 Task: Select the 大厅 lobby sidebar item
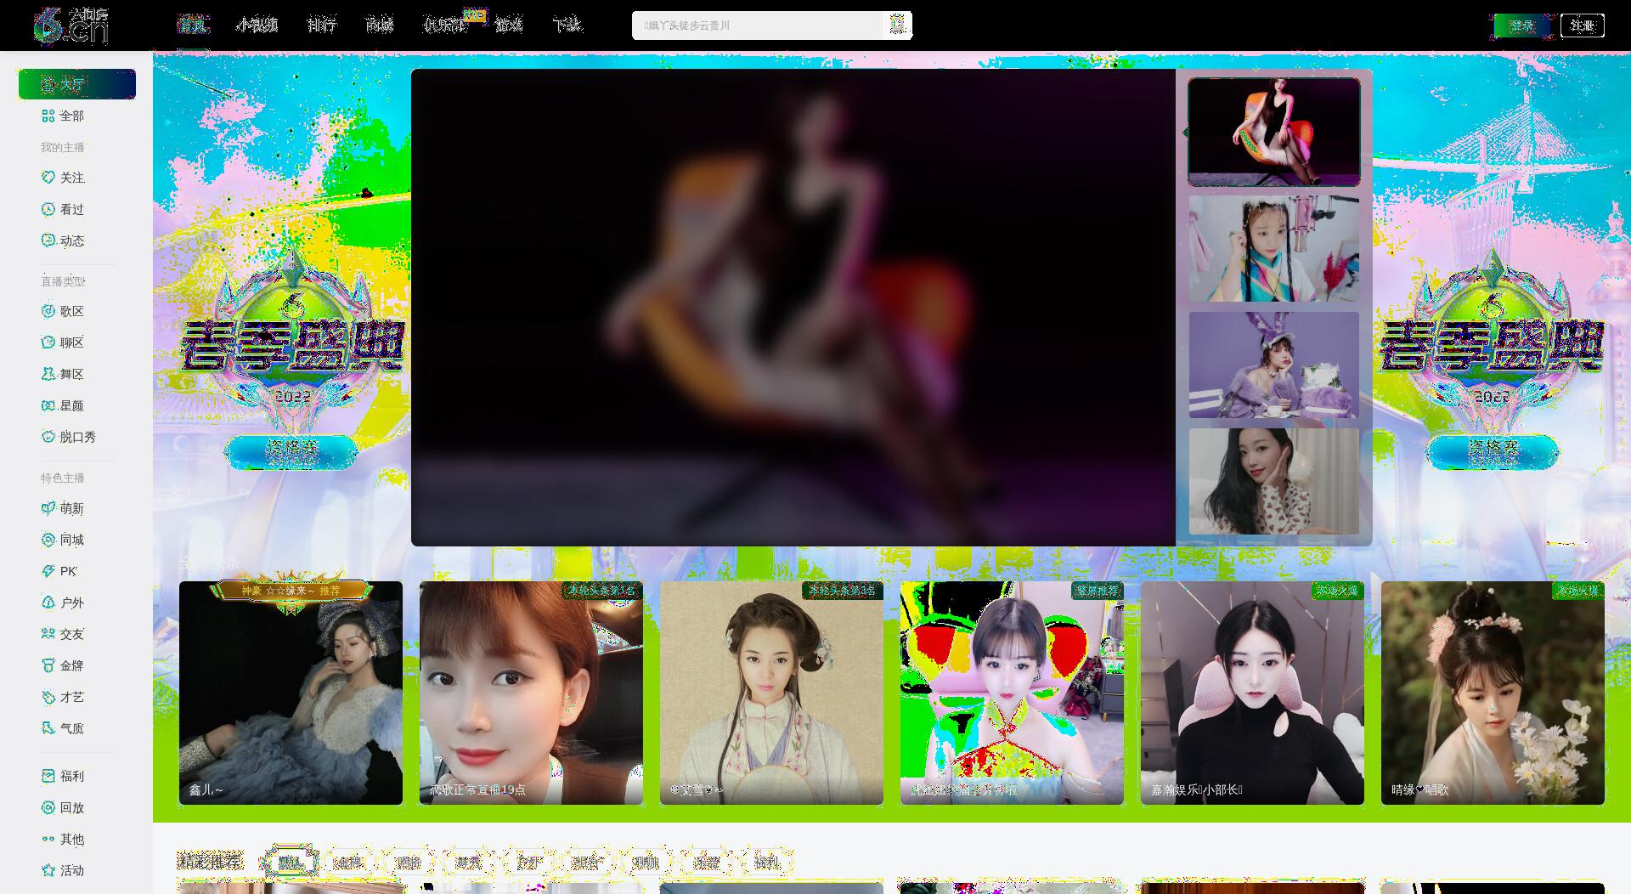pyautogui.click(x=77, y=84)
